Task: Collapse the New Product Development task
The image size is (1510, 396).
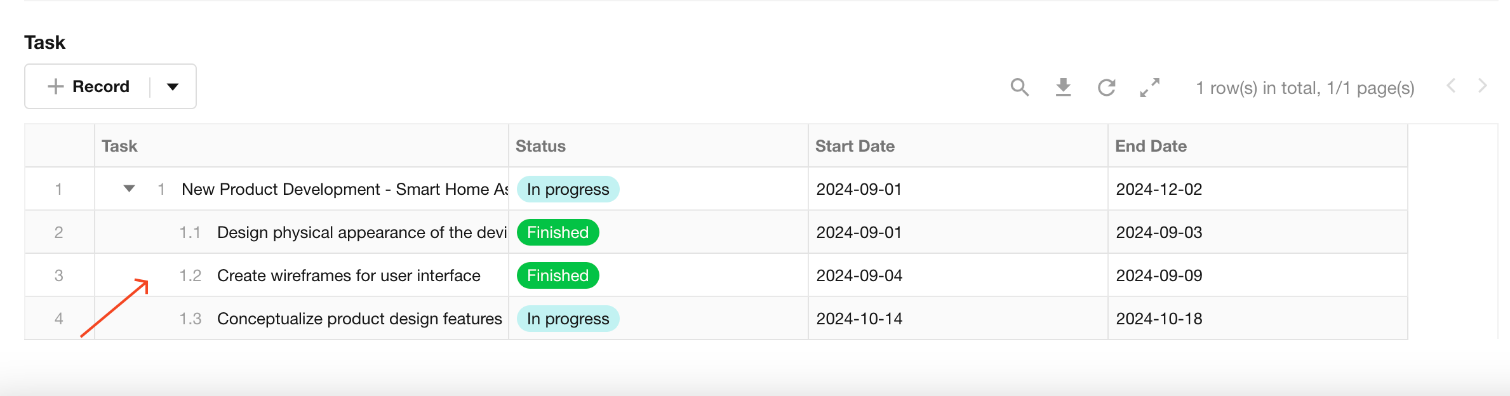Action: point(129,188)
